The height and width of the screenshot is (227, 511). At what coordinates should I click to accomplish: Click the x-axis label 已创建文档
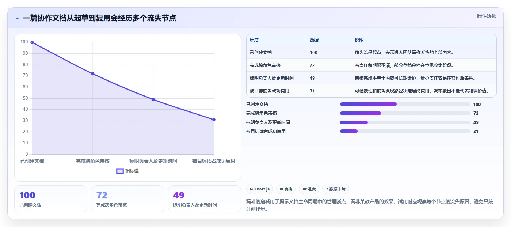click(x=32, y=161)
